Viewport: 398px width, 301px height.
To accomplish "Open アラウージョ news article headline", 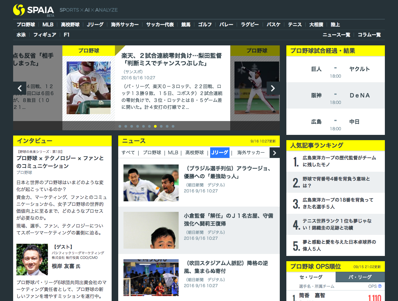I will (x=229, y=172).
